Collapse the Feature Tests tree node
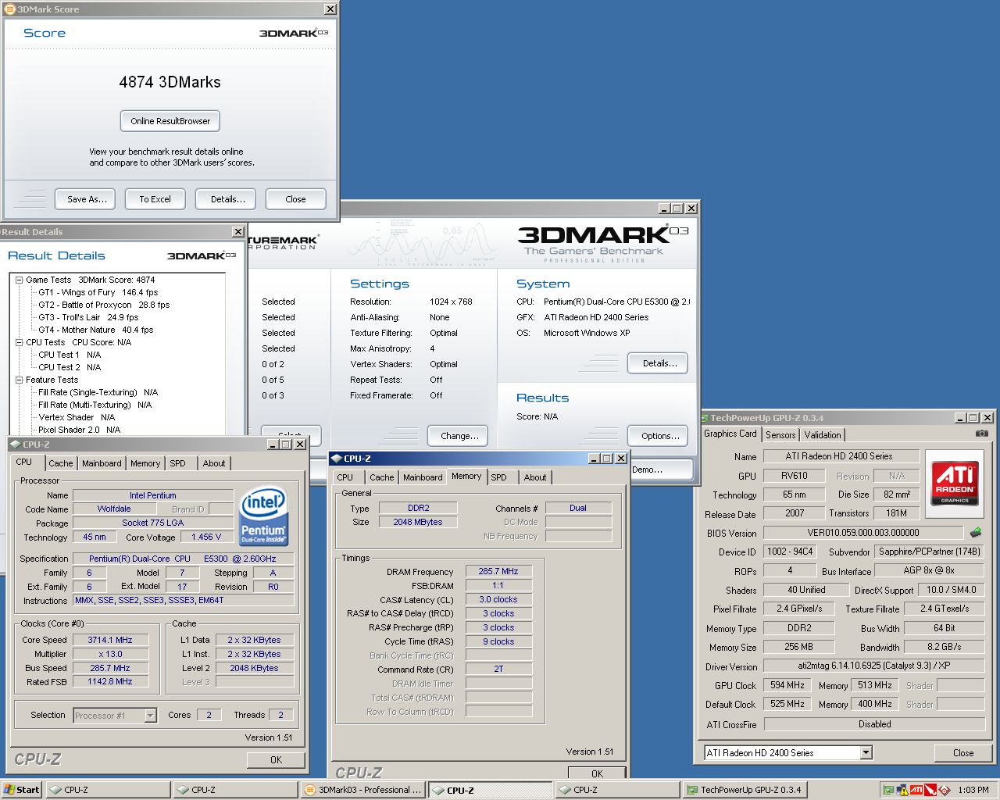This screenshot has height=800, width=1000. click(x=20, y=380)
